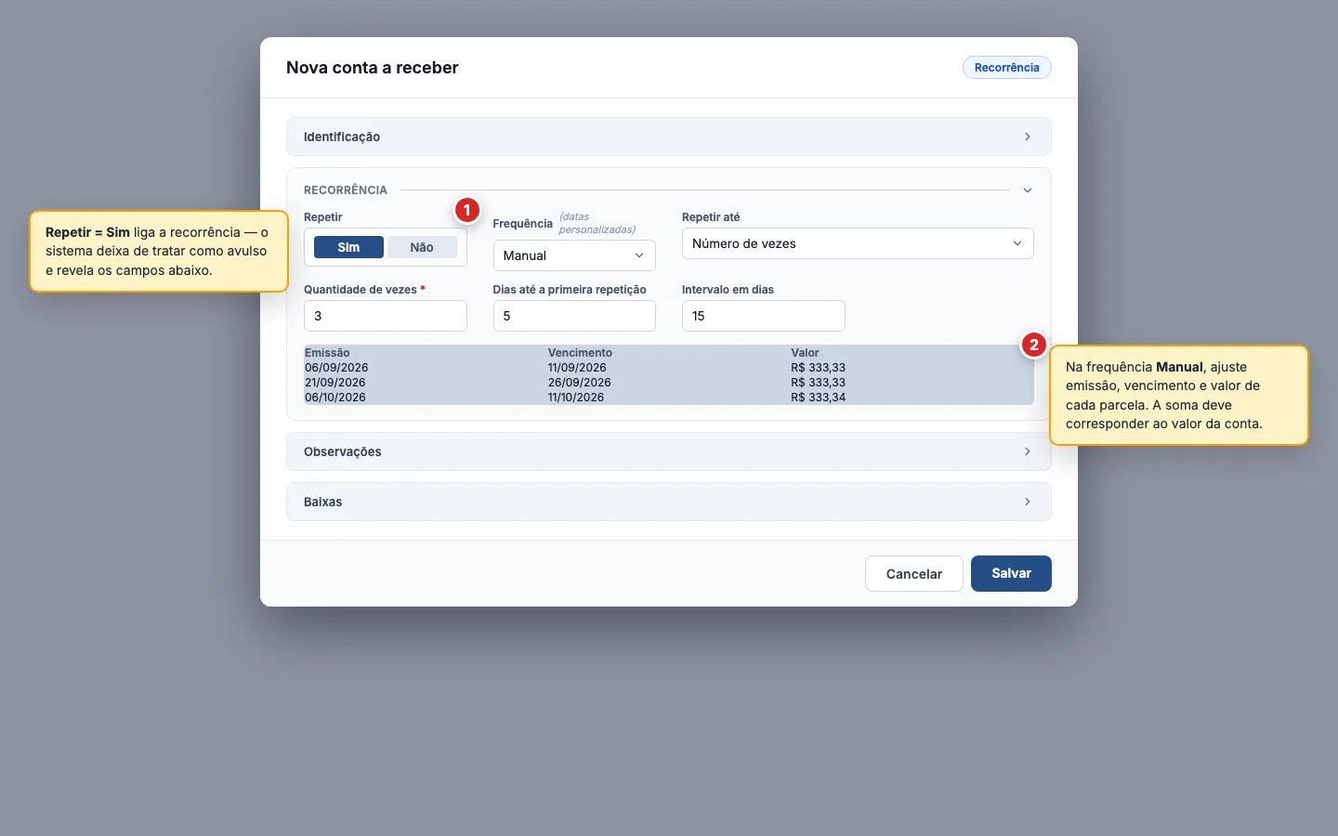
Task: Click the value R$ 333,34
Action: click(819, 398)
